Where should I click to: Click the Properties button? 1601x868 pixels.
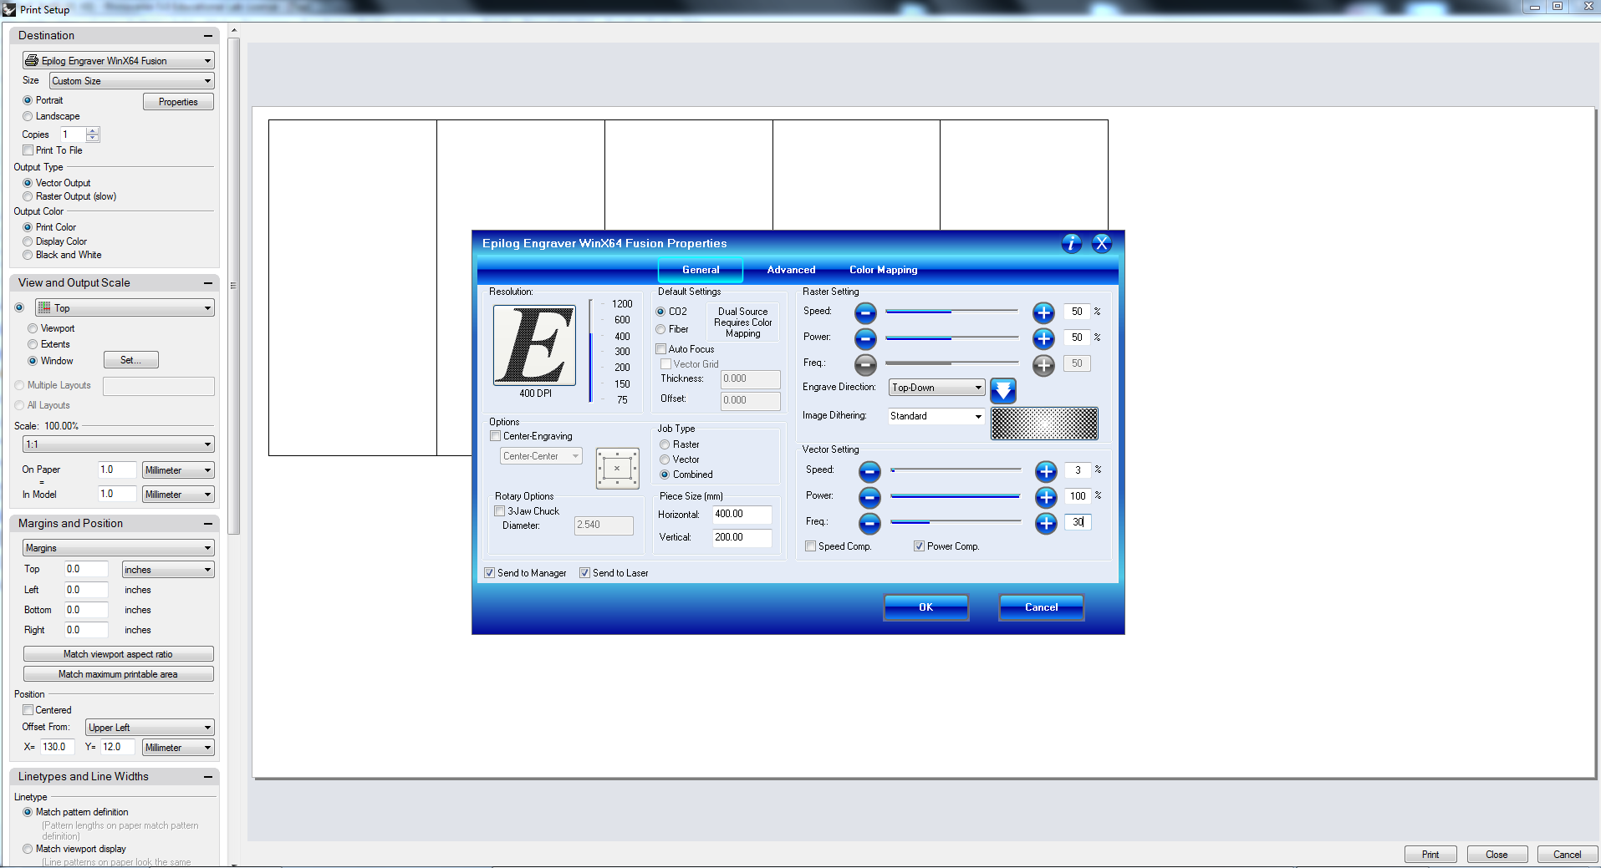pyautogui.click(x=178, y=102)
